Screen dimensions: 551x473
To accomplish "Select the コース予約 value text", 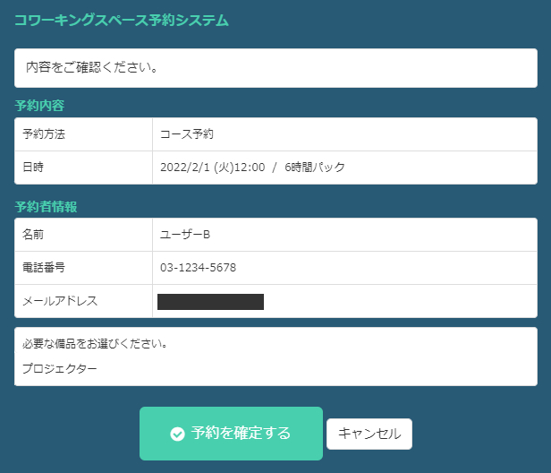I will click(187, 134).
